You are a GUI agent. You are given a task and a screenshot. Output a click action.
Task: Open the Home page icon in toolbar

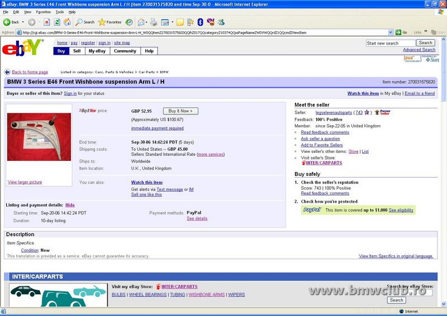point(67,22)
